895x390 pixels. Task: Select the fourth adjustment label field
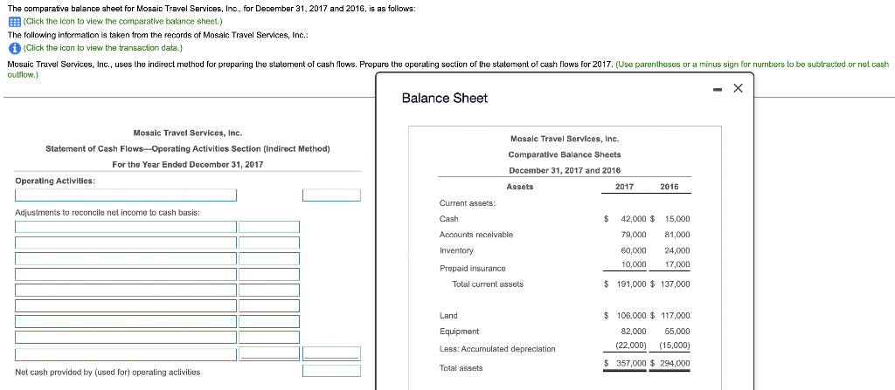click(x=126, y=274)
